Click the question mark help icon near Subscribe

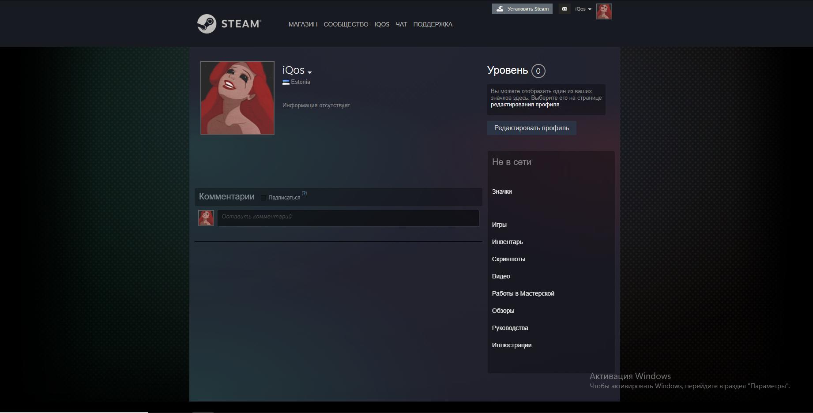pyautogui.click(x=304, y=193)
